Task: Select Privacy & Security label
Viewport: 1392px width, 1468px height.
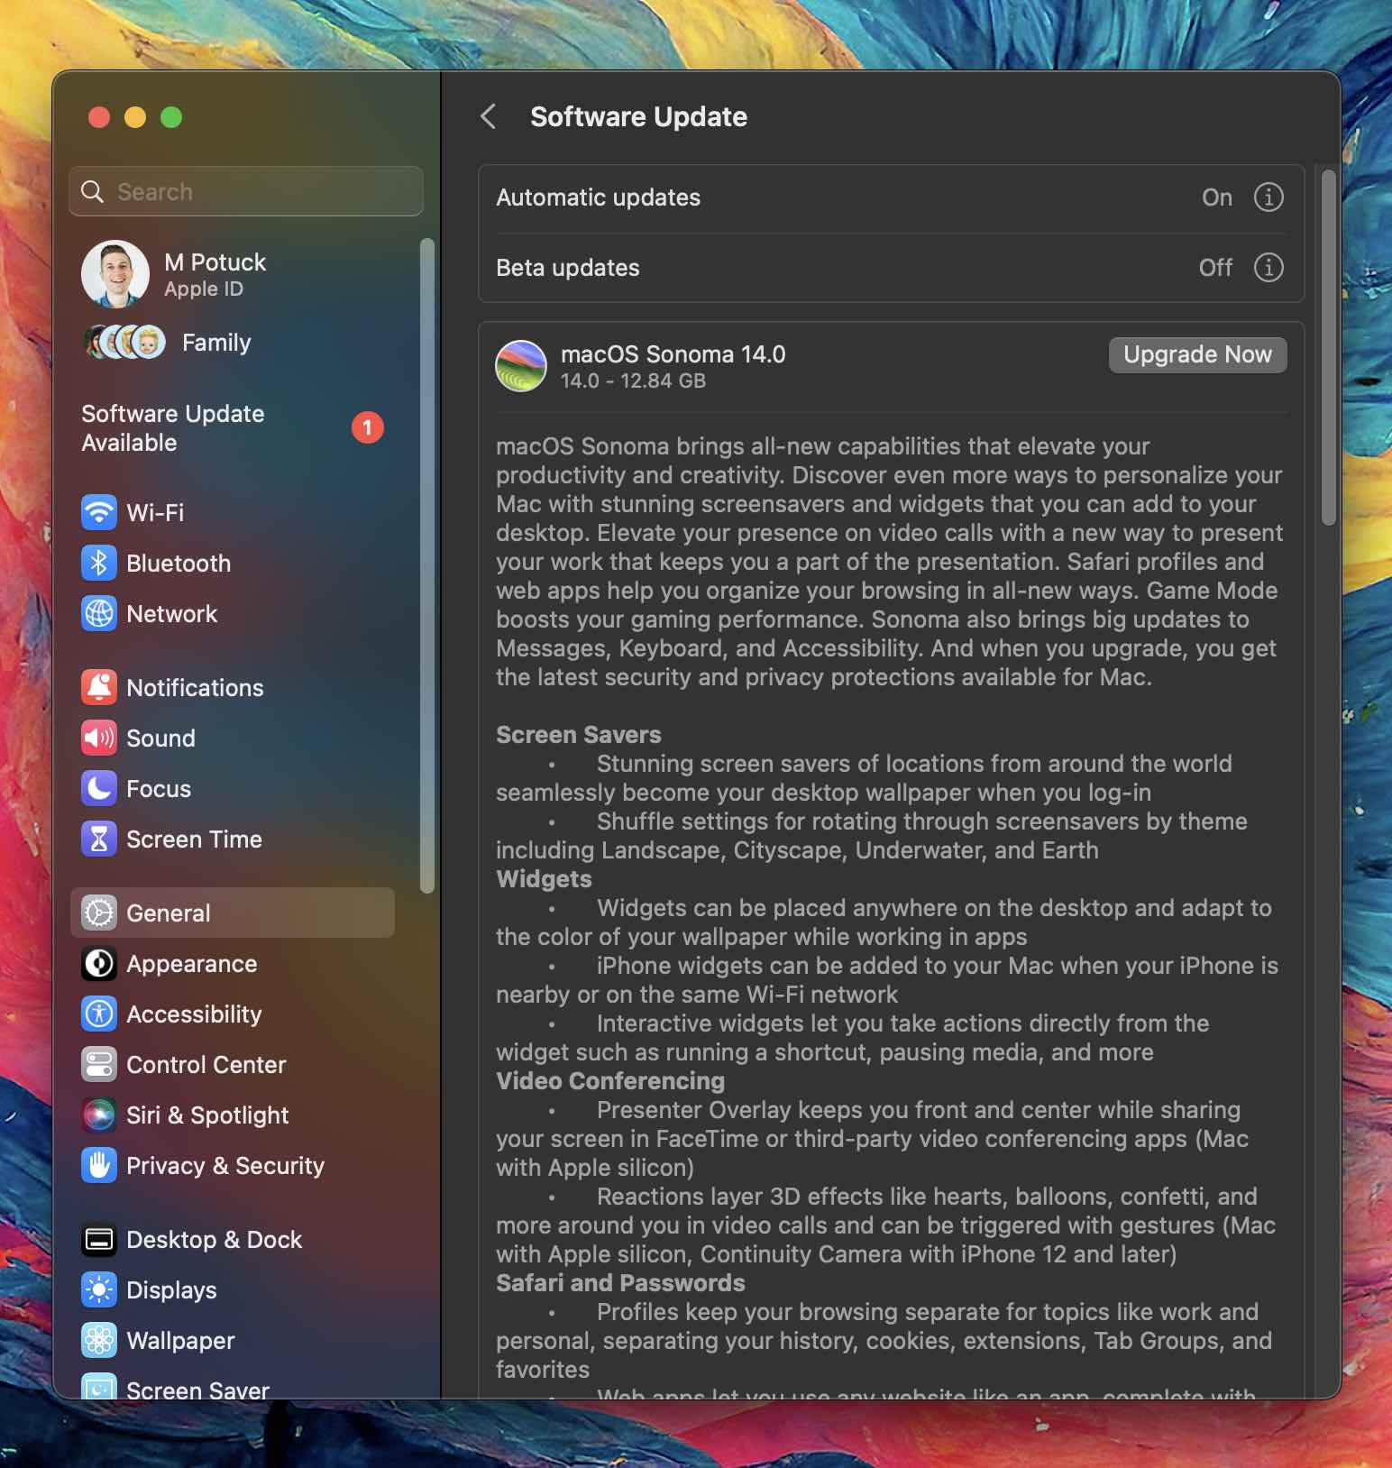Action: (x=225, y=1165)
